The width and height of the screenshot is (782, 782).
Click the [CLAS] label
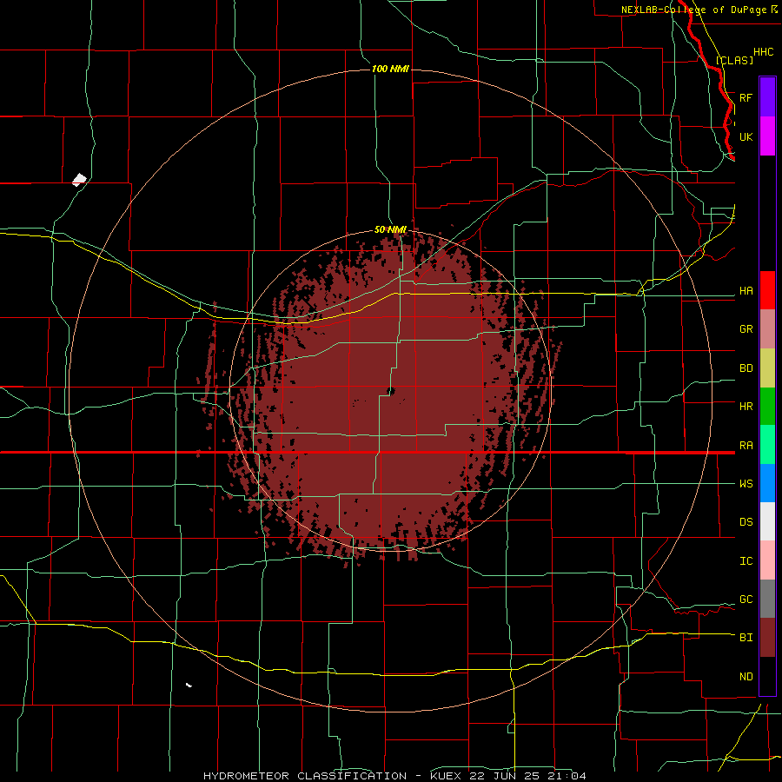(734, 60)
